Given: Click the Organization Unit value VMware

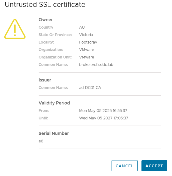Looking at the screenshot, I should [x=87, y=57].
